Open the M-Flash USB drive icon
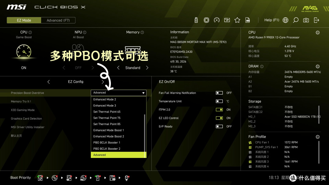329x185 pixels. pyautogui.click(x=196, y=20)
